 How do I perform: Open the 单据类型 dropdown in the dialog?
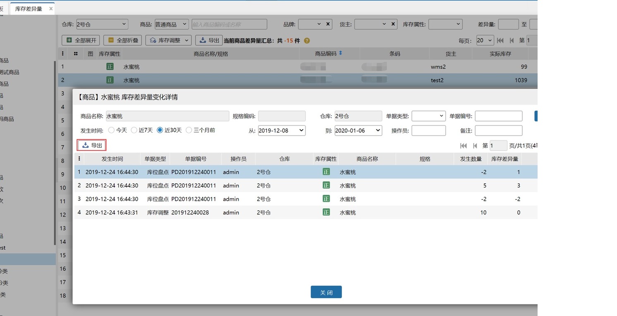point(428,116)
